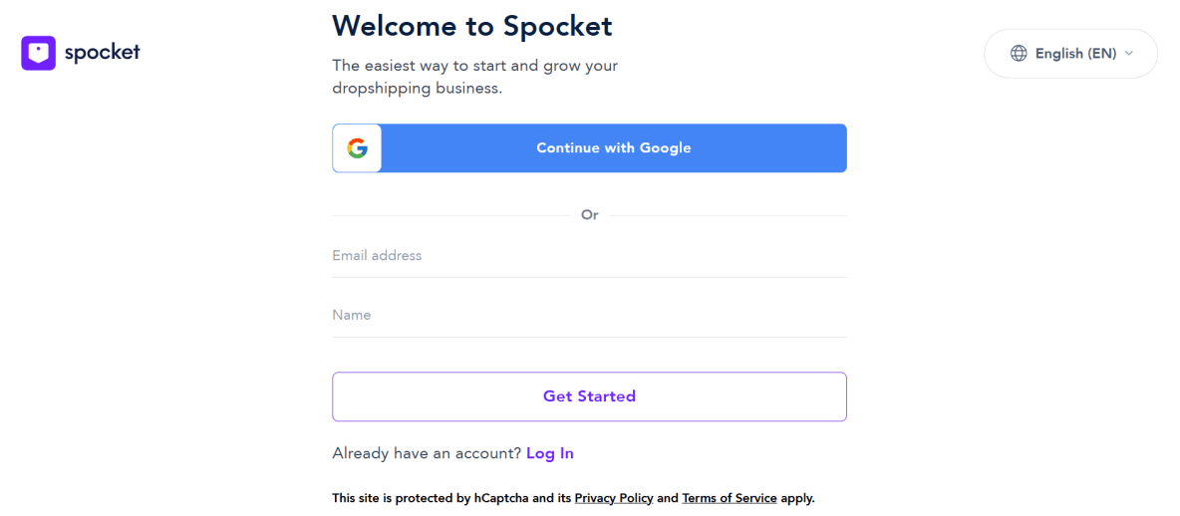Click the Welcome to Spocket heading

(x=471, y=26)
